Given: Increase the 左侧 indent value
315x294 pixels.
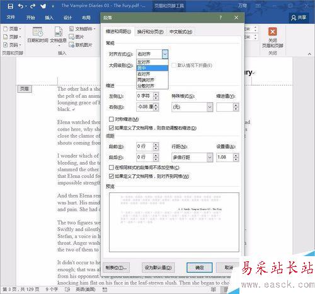Looking at the screenshot, I should [x=156, y=94].
